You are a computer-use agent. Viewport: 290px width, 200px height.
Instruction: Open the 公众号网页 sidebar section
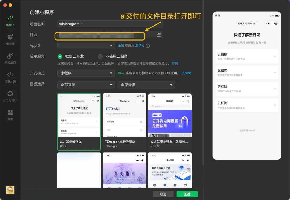[10, 96]
